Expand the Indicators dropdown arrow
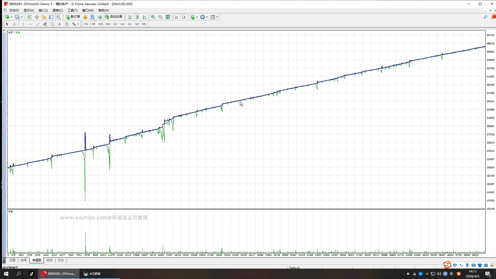This screenshot has height=279, width=496. [197, 17]
